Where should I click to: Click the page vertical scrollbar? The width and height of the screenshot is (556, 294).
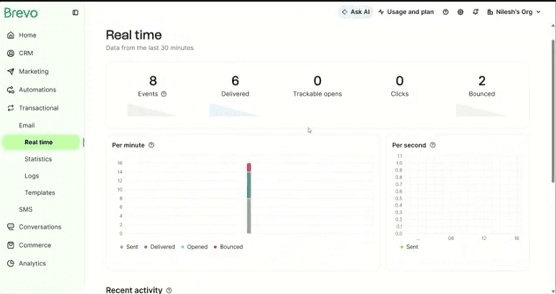(553, 111)
